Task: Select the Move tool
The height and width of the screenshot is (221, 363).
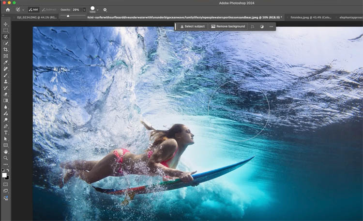Action: [x=5, y=24]
